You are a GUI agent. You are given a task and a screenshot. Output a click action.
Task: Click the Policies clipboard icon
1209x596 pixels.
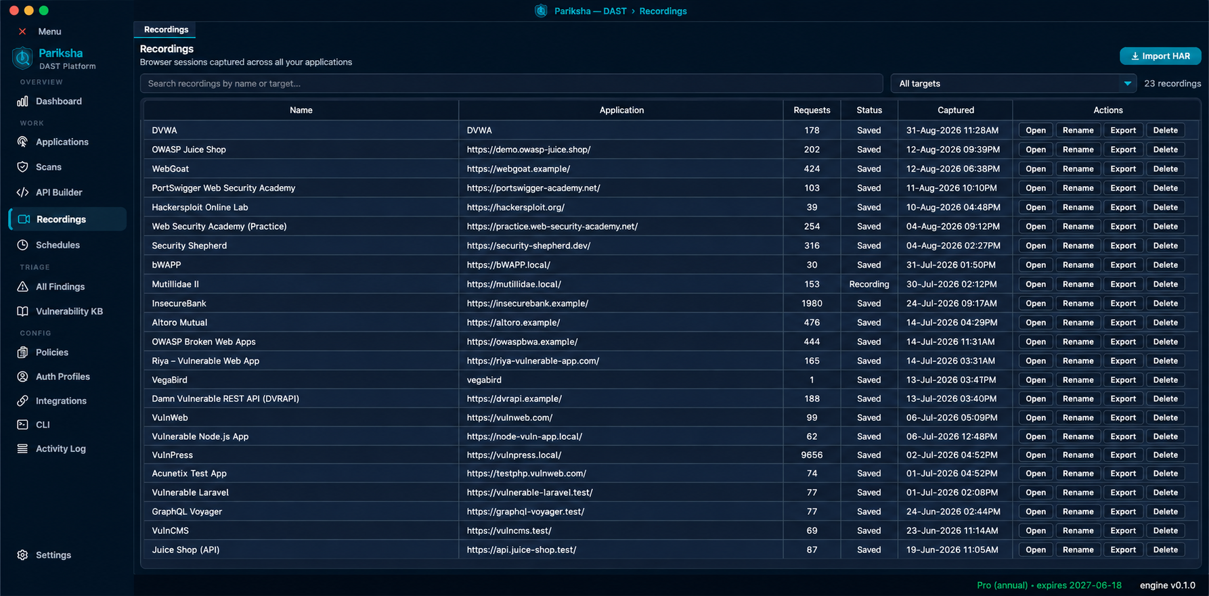[x=22, y=352]
